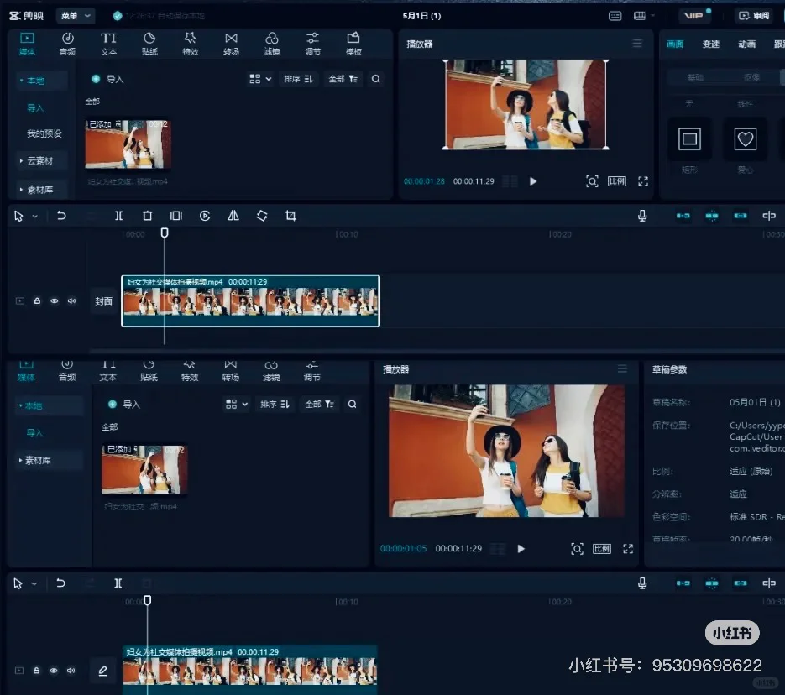Select the 爱心 heart mask
The height and width of the screenshot is (695, 785).
pos(745,139)
